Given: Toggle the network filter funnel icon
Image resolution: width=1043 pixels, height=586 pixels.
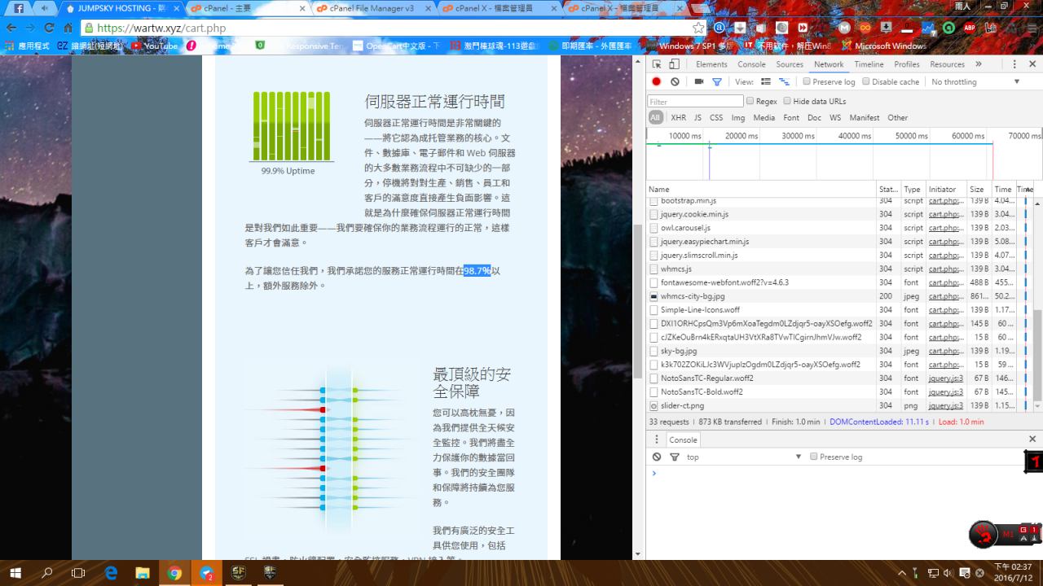Looking at the screenshot, I should [x=717, y=81].
